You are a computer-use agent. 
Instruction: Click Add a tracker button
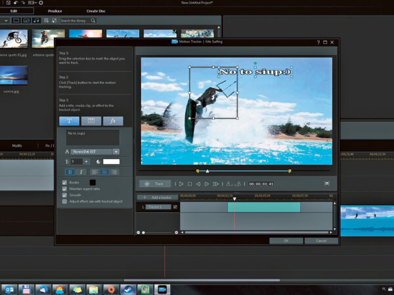(x=157, y=197)
